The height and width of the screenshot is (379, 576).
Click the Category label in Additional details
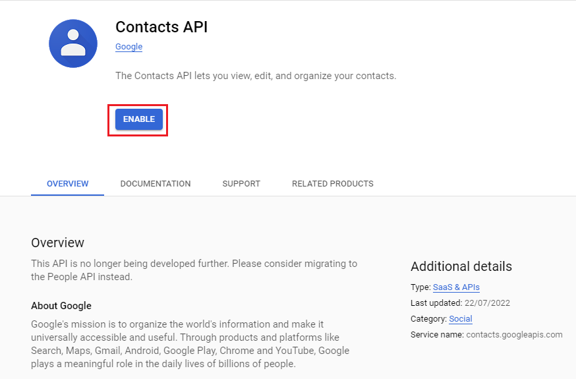[428, 319]
